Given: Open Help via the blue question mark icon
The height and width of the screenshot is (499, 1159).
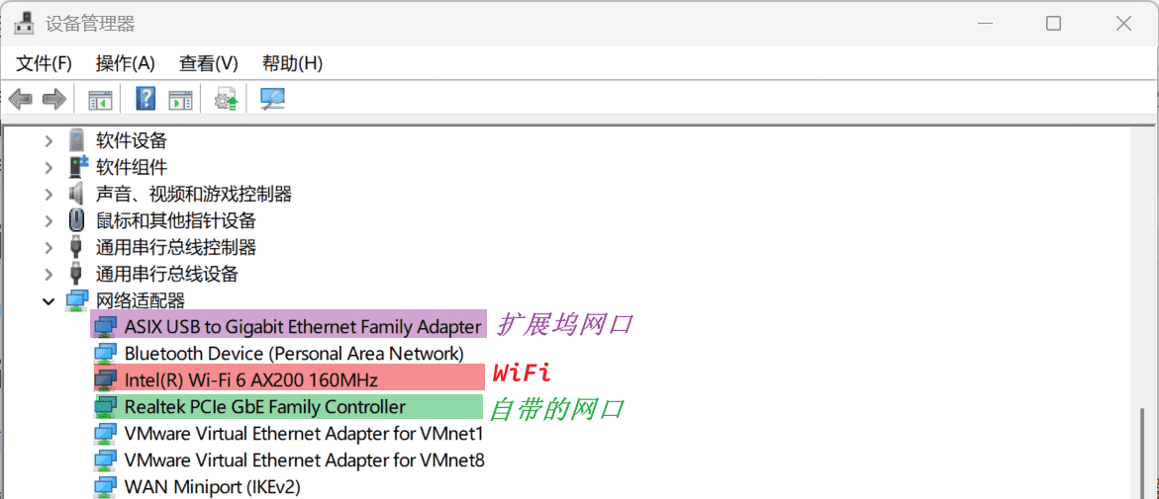Looking at the screenshot, I should [x=145, y=99].
